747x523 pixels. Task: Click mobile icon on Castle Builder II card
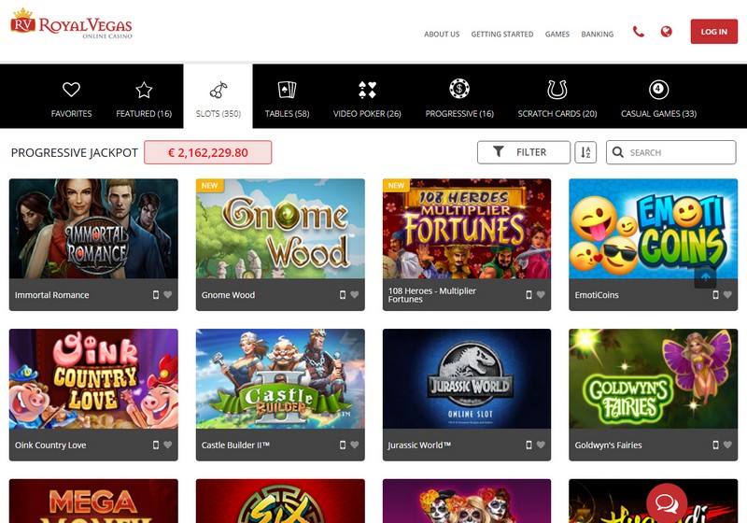pos(343,445)
